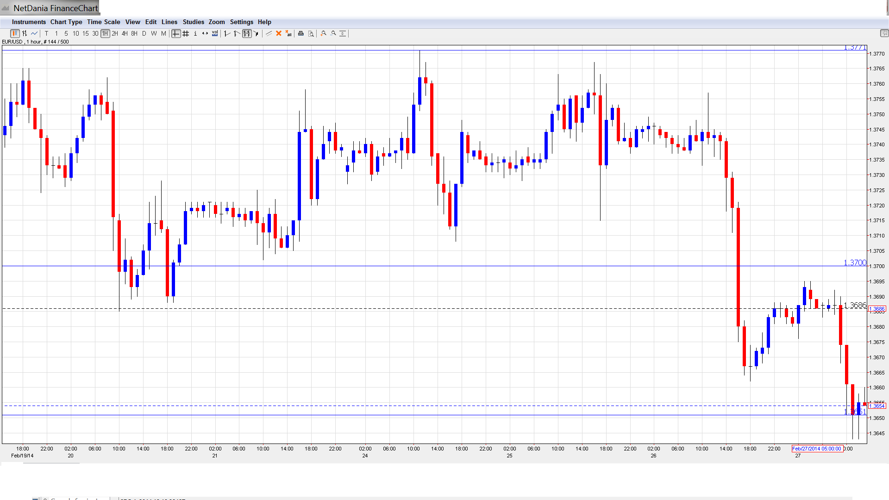
Task: Open the Chart Type menu
Action: pos(66,22)
